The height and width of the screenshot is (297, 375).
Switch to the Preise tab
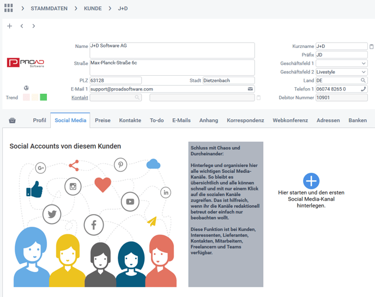102,120
